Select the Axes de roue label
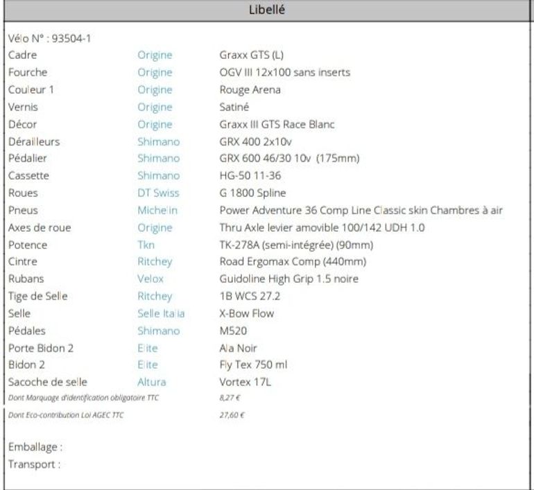534x490 pixels. (40, 227)
